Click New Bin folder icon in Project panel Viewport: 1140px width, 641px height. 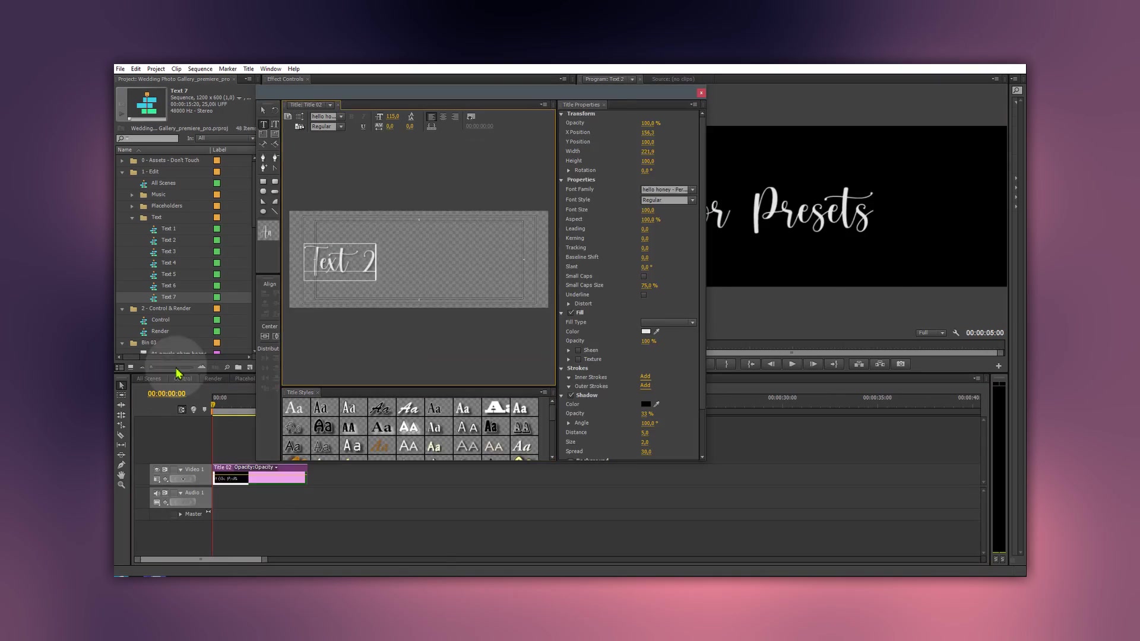pos(238,367)
